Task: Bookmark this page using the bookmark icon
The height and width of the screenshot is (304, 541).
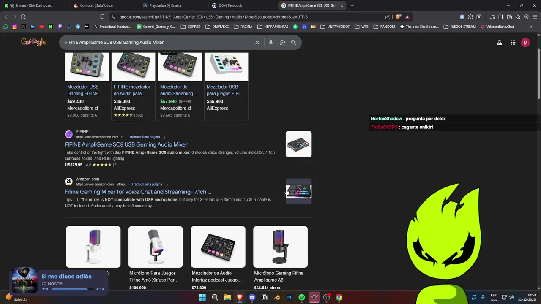Action: point(102,17)
